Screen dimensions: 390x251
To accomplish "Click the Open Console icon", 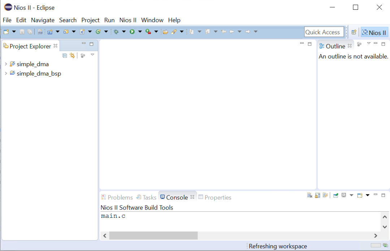I will [x=360, y=195].
